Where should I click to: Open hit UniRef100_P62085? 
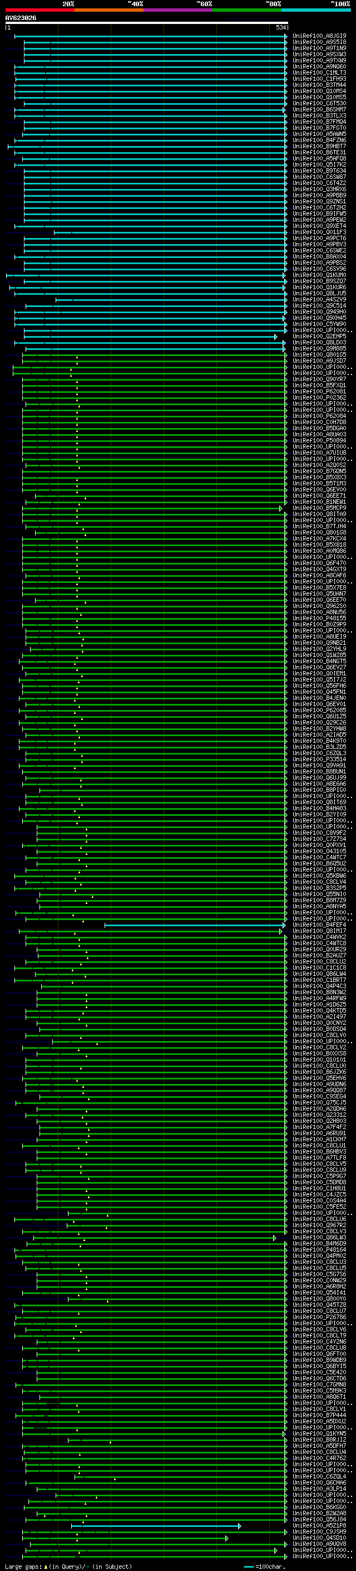coord(319,711)
